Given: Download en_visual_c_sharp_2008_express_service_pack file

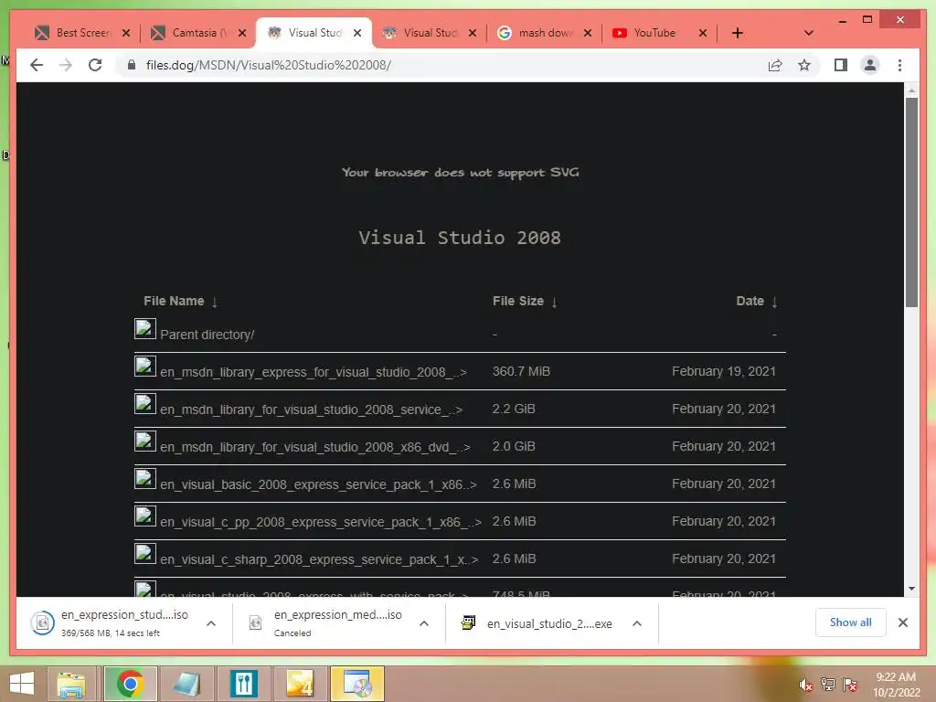Looking at the screenshot, I should [319, 560].
